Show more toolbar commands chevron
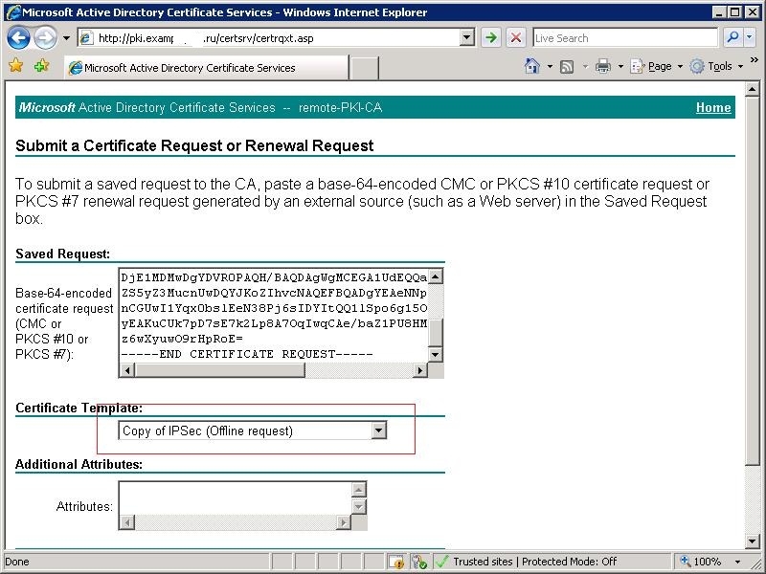 tap(755, 60)
